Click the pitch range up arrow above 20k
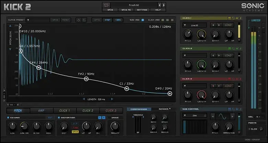The width and height of the screenshot is (268, 143). [10, 26]
